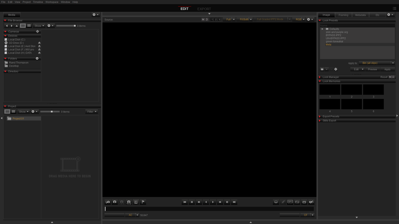Open the Project panel Filter button
The image size is (399, 224).
click(91, 112)
